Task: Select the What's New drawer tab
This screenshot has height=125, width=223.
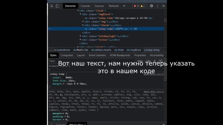Action: (76, 124)
